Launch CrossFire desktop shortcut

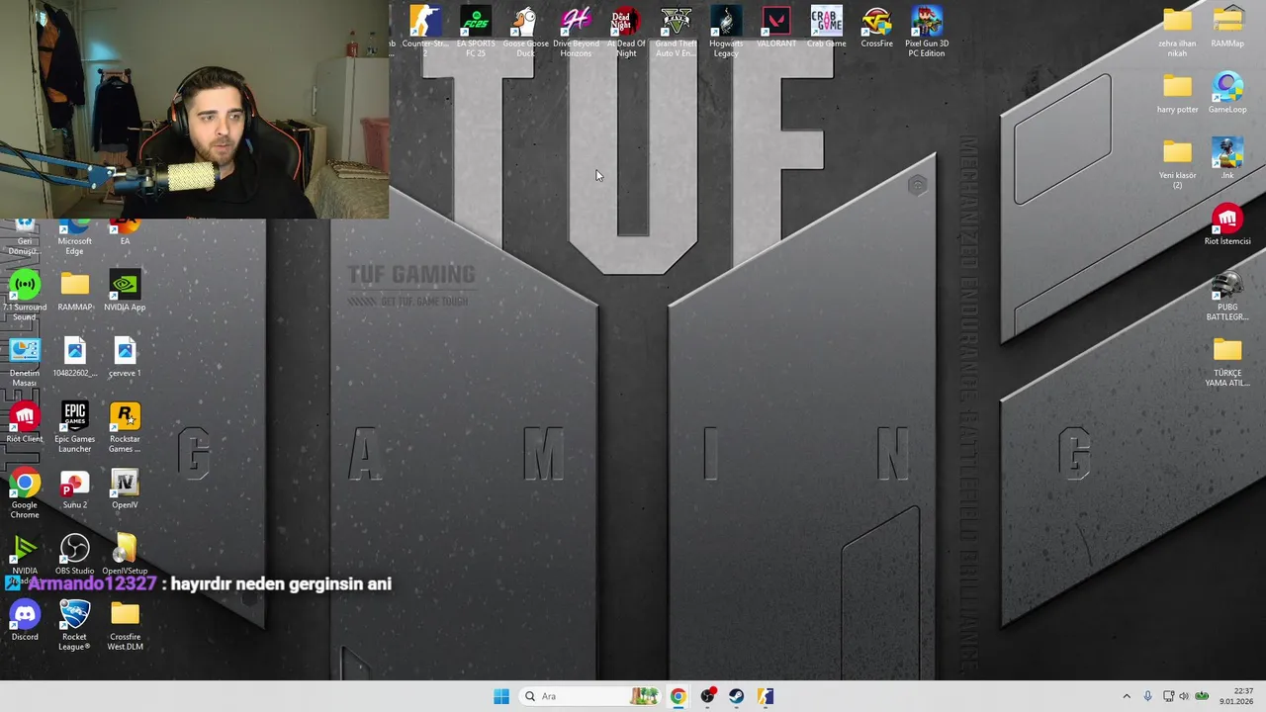pyautogui.click(x=877, y=27)
